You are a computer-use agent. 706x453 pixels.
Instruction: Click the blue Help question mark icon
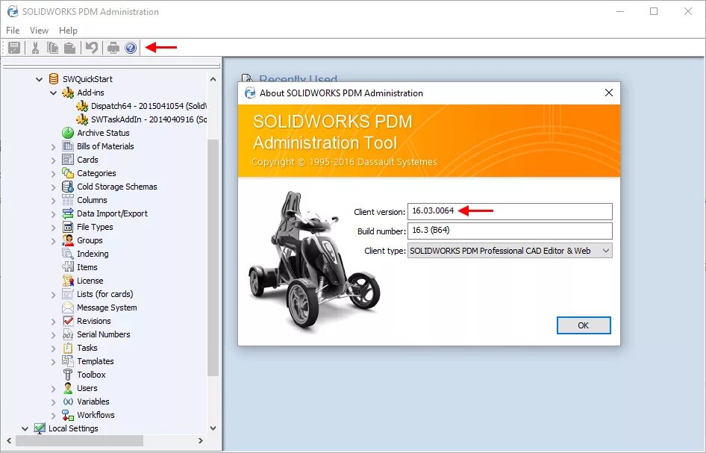[x=131, y=47]
